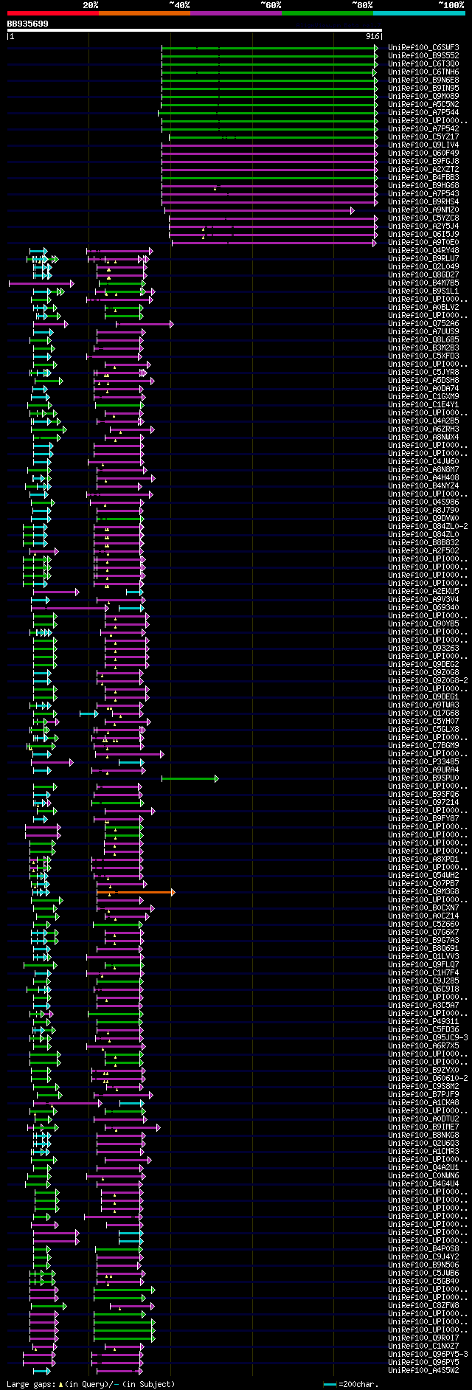Select the UniRef100_C5XFD3 label
The height and width of the screenshot is (1390, 472).
tap(423, 356)
